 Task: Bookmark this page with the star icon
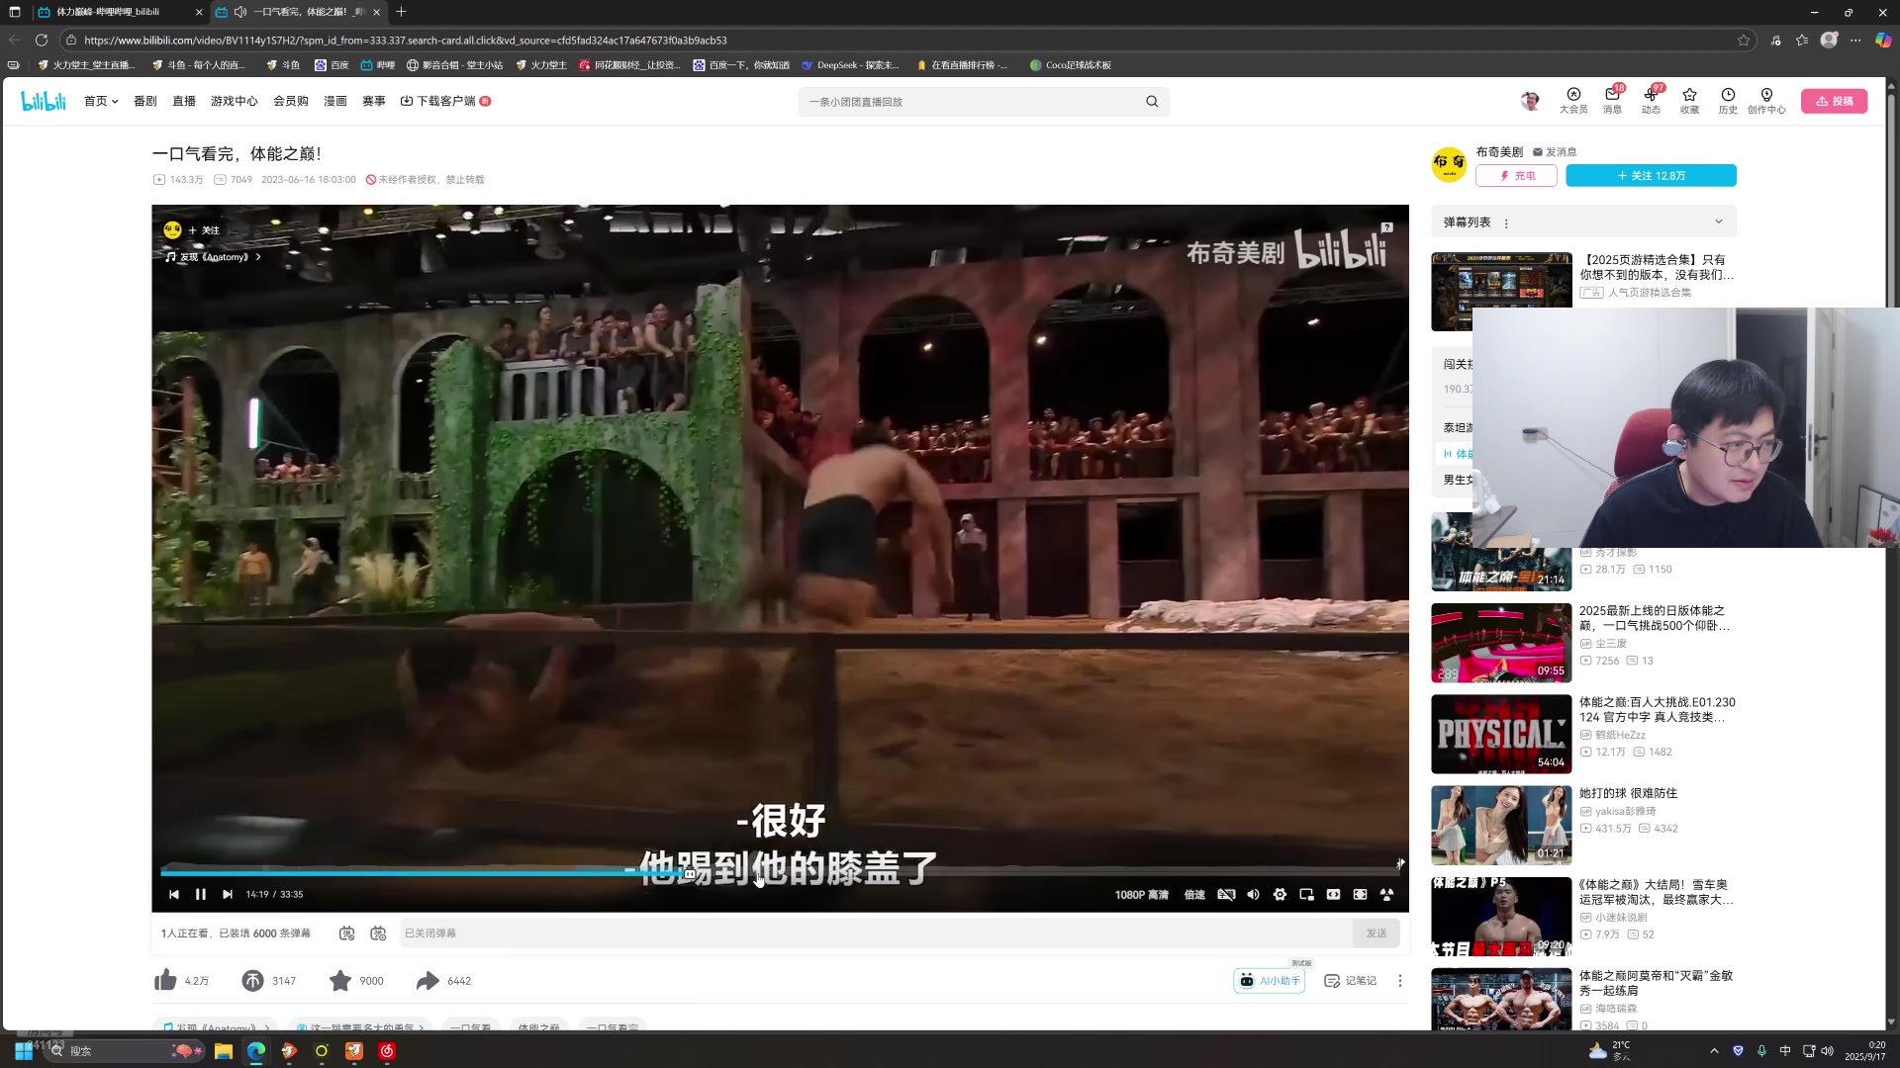1744,40
